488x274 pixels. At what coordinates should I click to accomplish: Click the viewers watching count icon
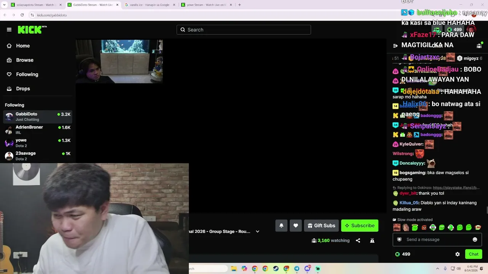(x=314, y=241)
